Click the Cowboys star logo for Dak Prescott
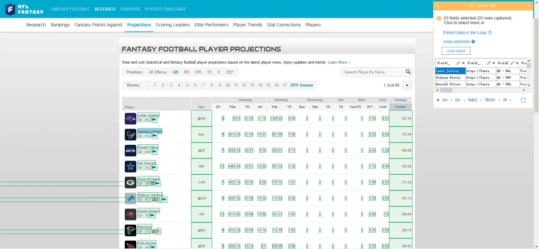This screenshot has height=249, width=539. [131, 166]
